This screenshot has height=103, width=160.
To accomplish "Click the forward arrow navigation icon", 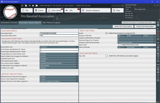I will (x=30, y=6).
